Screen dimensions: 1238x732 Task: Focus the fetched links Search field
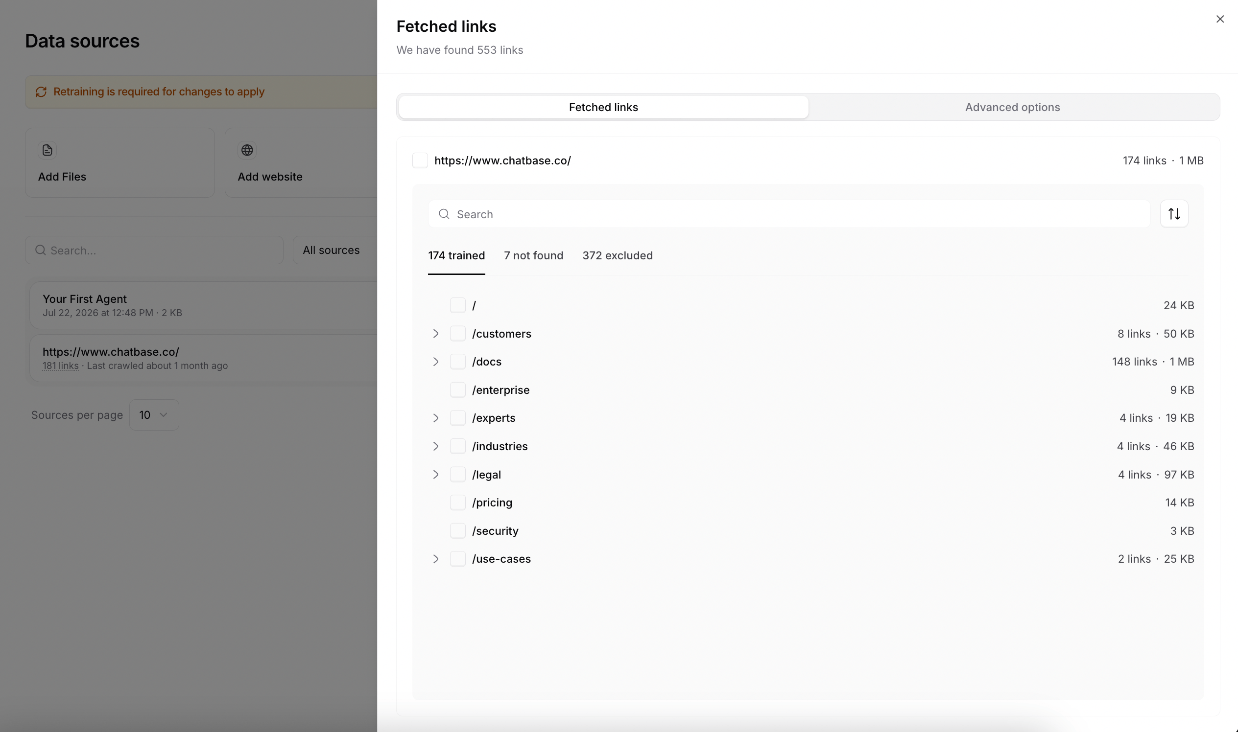click(789, 214)
